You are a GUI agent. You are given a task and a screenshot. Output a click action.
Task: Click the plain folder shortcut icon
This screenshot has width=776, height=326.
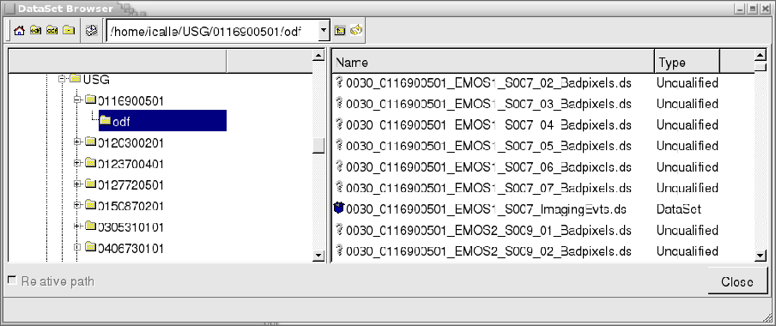click(69, 31)
